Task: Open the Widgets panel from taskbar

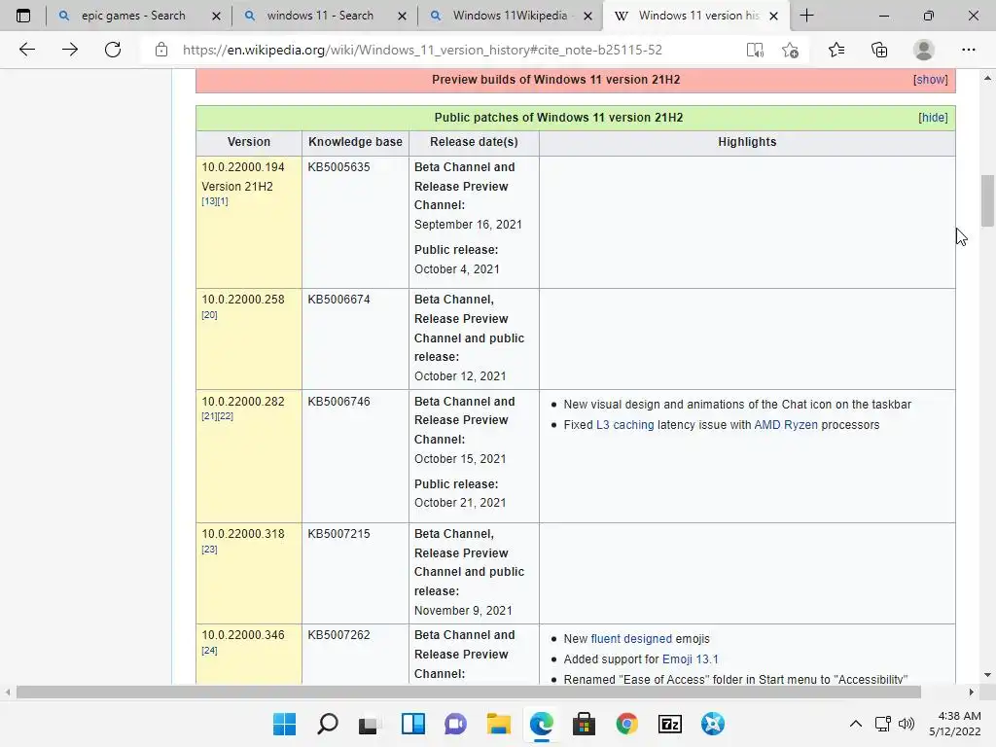Action: pyautogui.click(x=412, y=724)
